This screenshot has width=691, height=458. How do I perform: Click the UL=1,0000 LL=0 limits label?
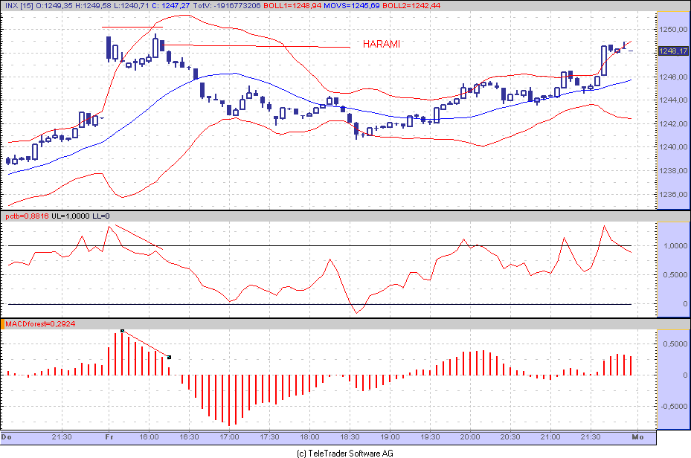pyautogui.click(x=80, y=216)
